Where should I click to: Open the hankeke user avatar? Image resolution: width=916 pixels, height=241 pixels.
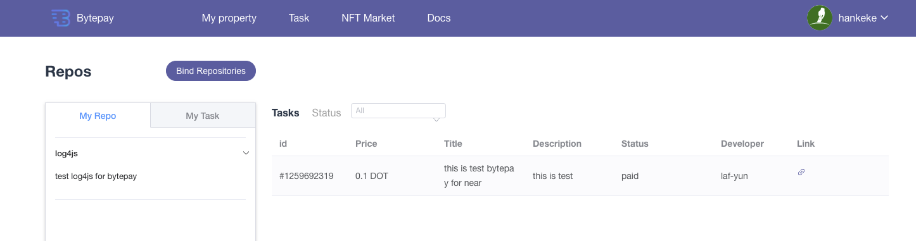coord(820,18)
